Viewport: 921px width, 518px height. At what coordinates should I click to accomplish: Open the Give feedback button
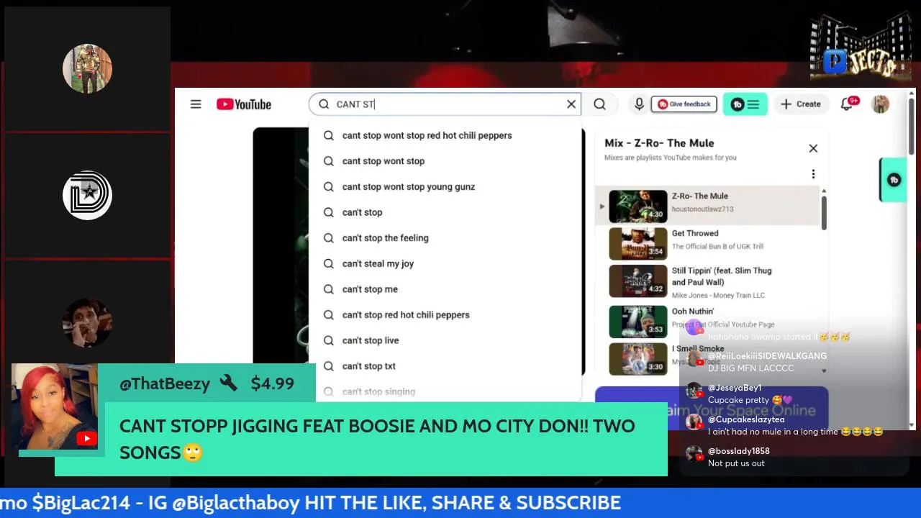pyautogui.click(x=684, y=104)
